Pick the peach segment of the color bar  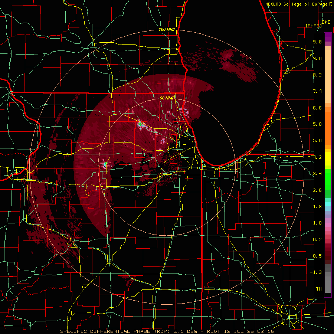[x=328, y=76]
